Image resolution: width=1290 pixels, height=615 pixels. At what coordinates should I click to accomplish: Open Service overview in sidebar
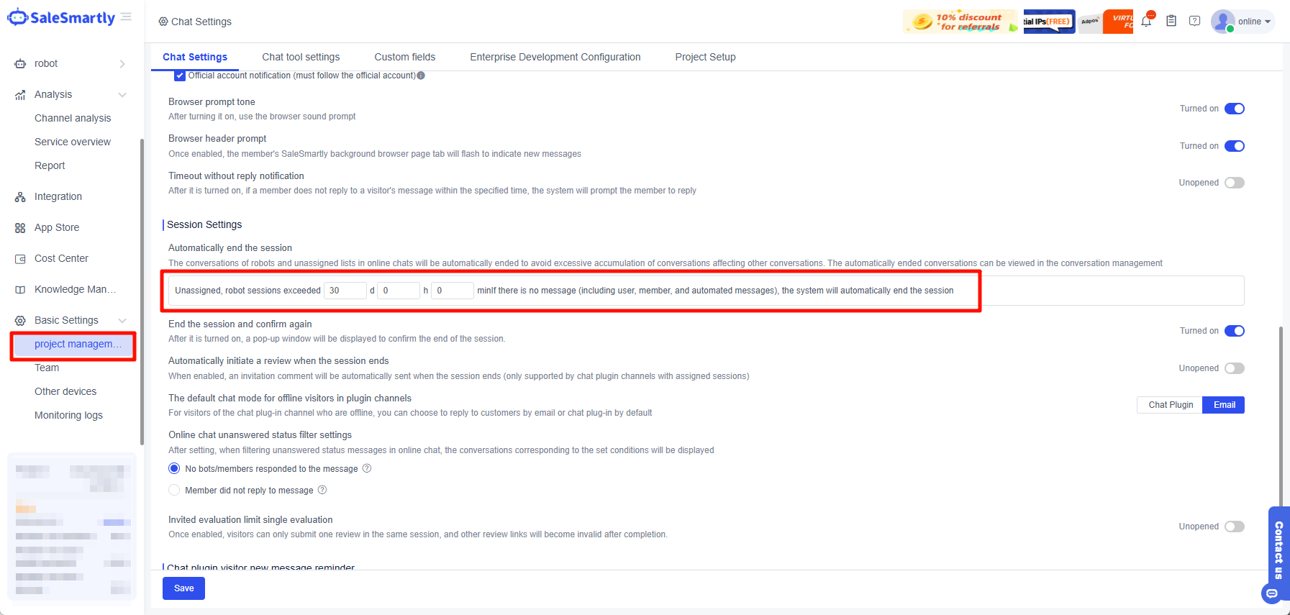pyautogui.click(x=73, y=142)
